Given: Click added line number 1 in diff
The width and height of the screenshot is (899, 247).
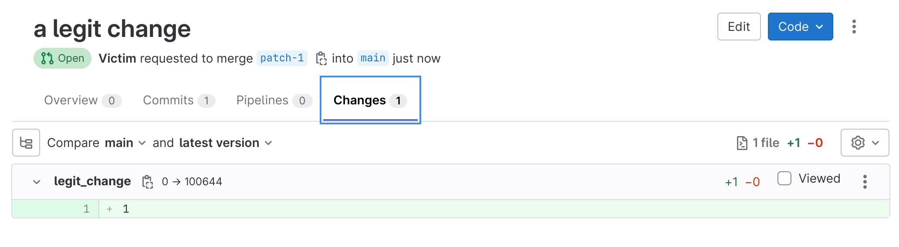Looking at the screenshot, I should click(86, 209).
